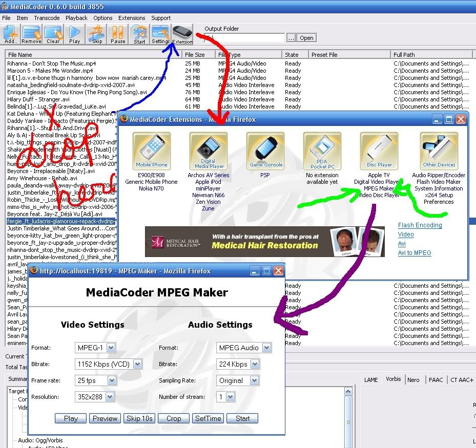This screenshot has height=448, width=476.
Task: Switch to the Vorbis tab
Action: pyautogui.click(x=394, y=379)
